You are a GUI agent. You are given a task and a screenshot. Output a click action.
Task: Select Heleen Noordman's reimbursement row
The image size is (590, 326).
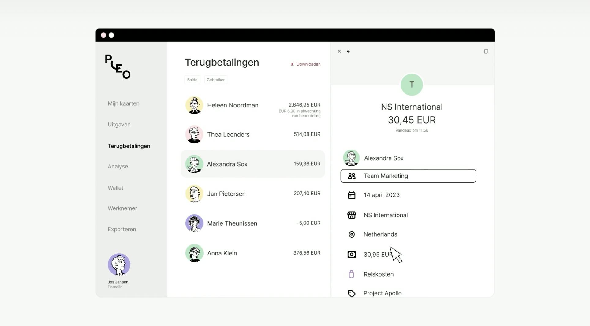click(253, 106)
